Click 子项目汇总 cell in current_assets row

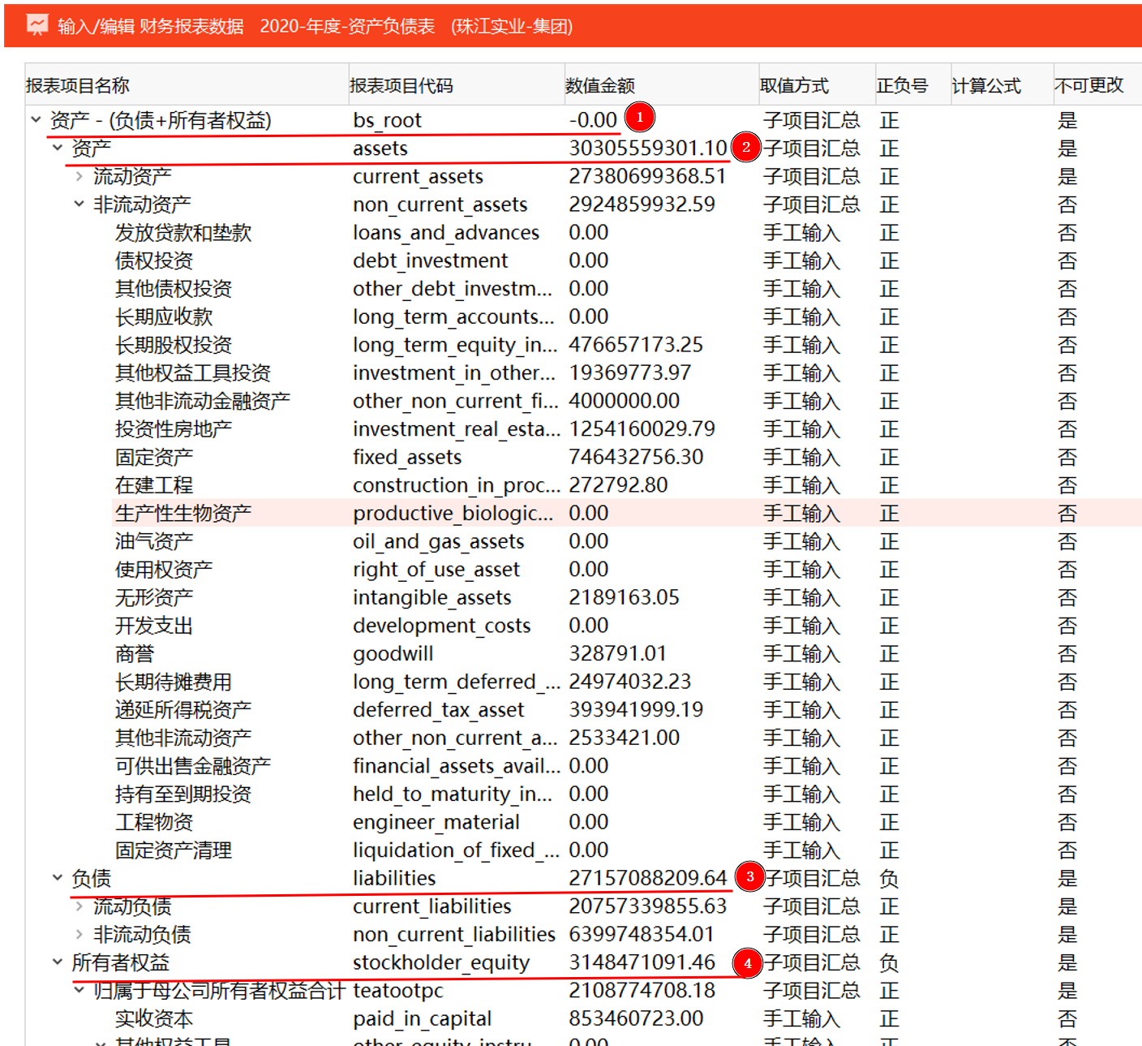tap(811, 176)
